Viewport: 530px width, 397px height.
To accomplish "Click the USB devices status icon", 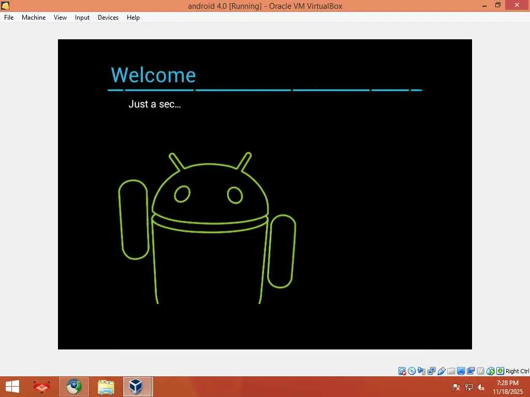I will click(x=441, y=371).
